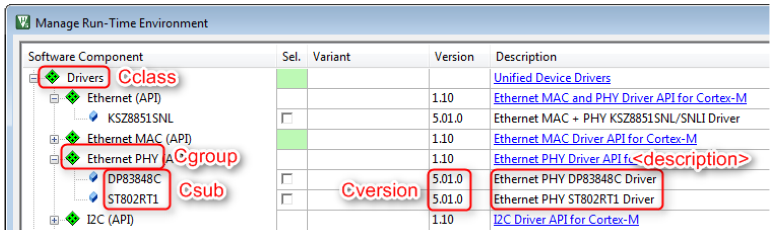Click the Ethernet MAC (API) green selection cell
Image resolution: width=775 pixels, height=244 pixels.
pos(292,139)
